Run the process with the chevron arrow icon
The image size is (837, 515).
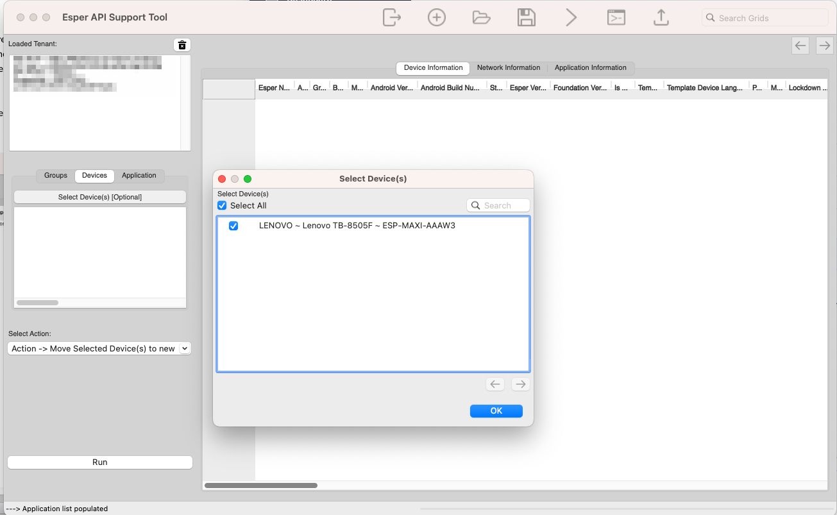(571, 17)
